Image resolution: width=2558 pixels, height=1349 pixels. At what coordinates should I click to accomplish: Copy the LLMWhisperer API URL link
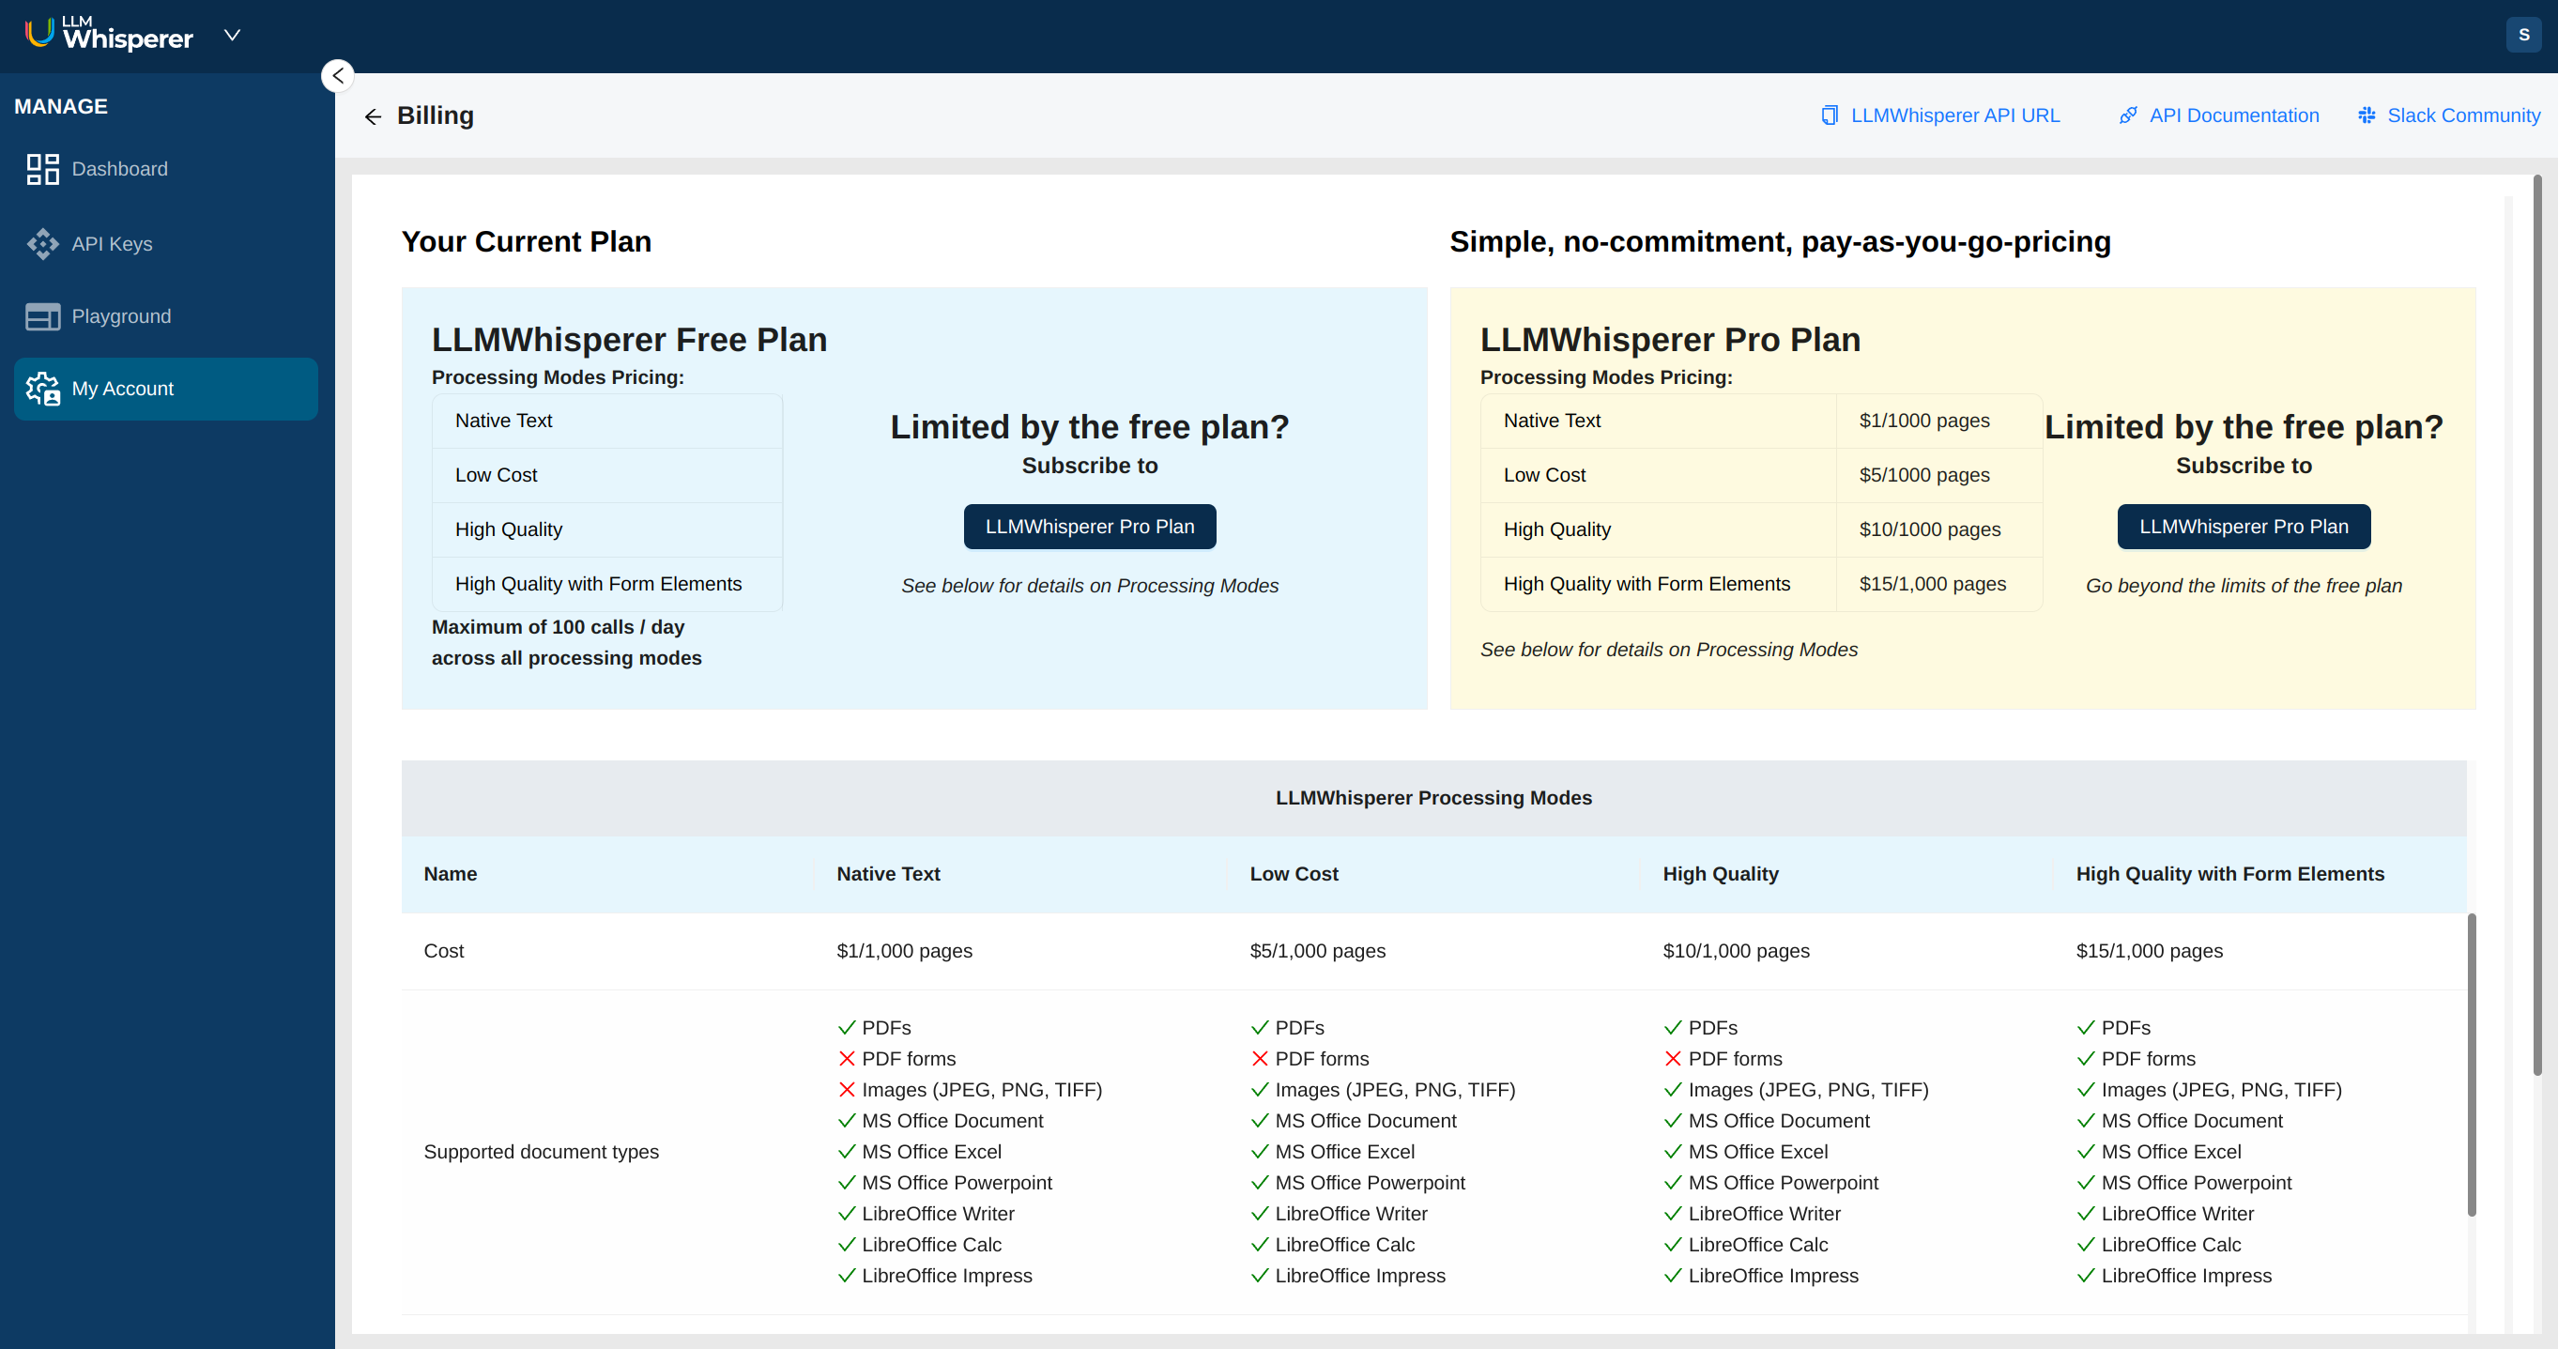click(1954, 115)
